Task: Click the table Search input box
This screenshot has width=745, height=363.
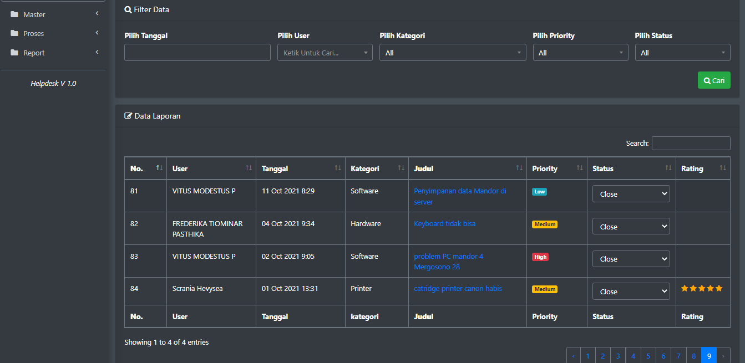Action: 691,144
